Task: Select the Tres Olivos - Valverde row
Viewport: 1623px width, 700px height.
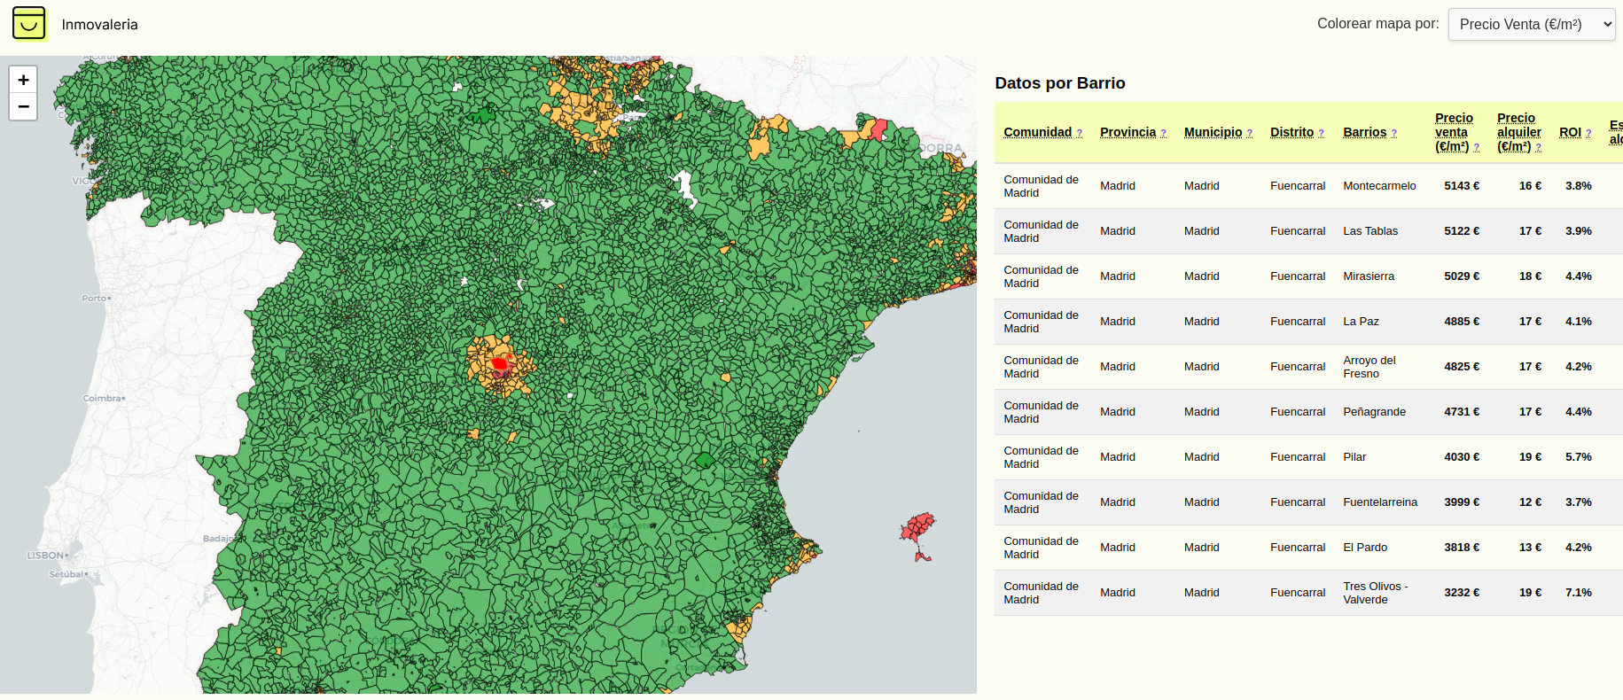Action: (x=1375, y=593)
